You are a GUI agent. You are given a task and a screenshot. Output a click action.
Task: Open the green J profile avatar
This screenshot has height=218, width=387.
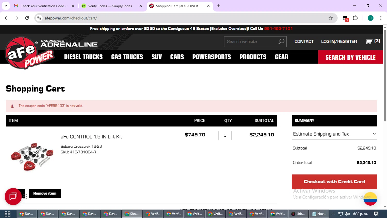pos(370,18)
